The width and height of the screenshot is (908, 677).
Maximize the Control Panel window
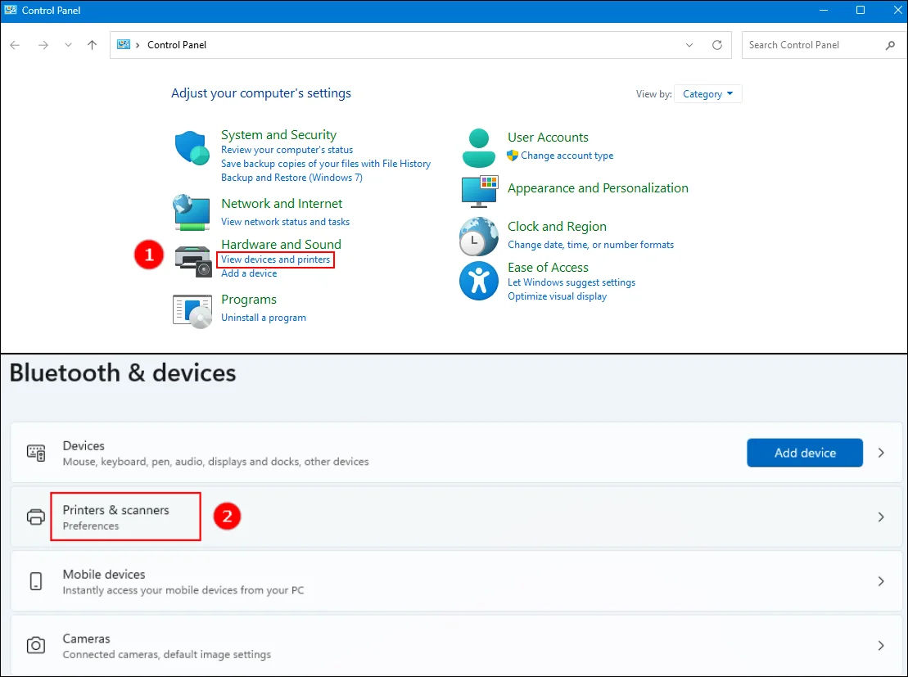point(861,11)
